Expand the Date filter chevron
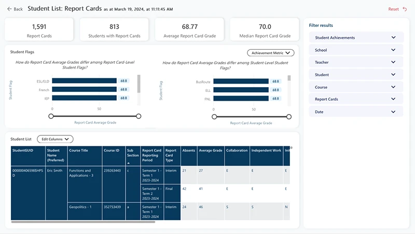 (x=393, y=112)
